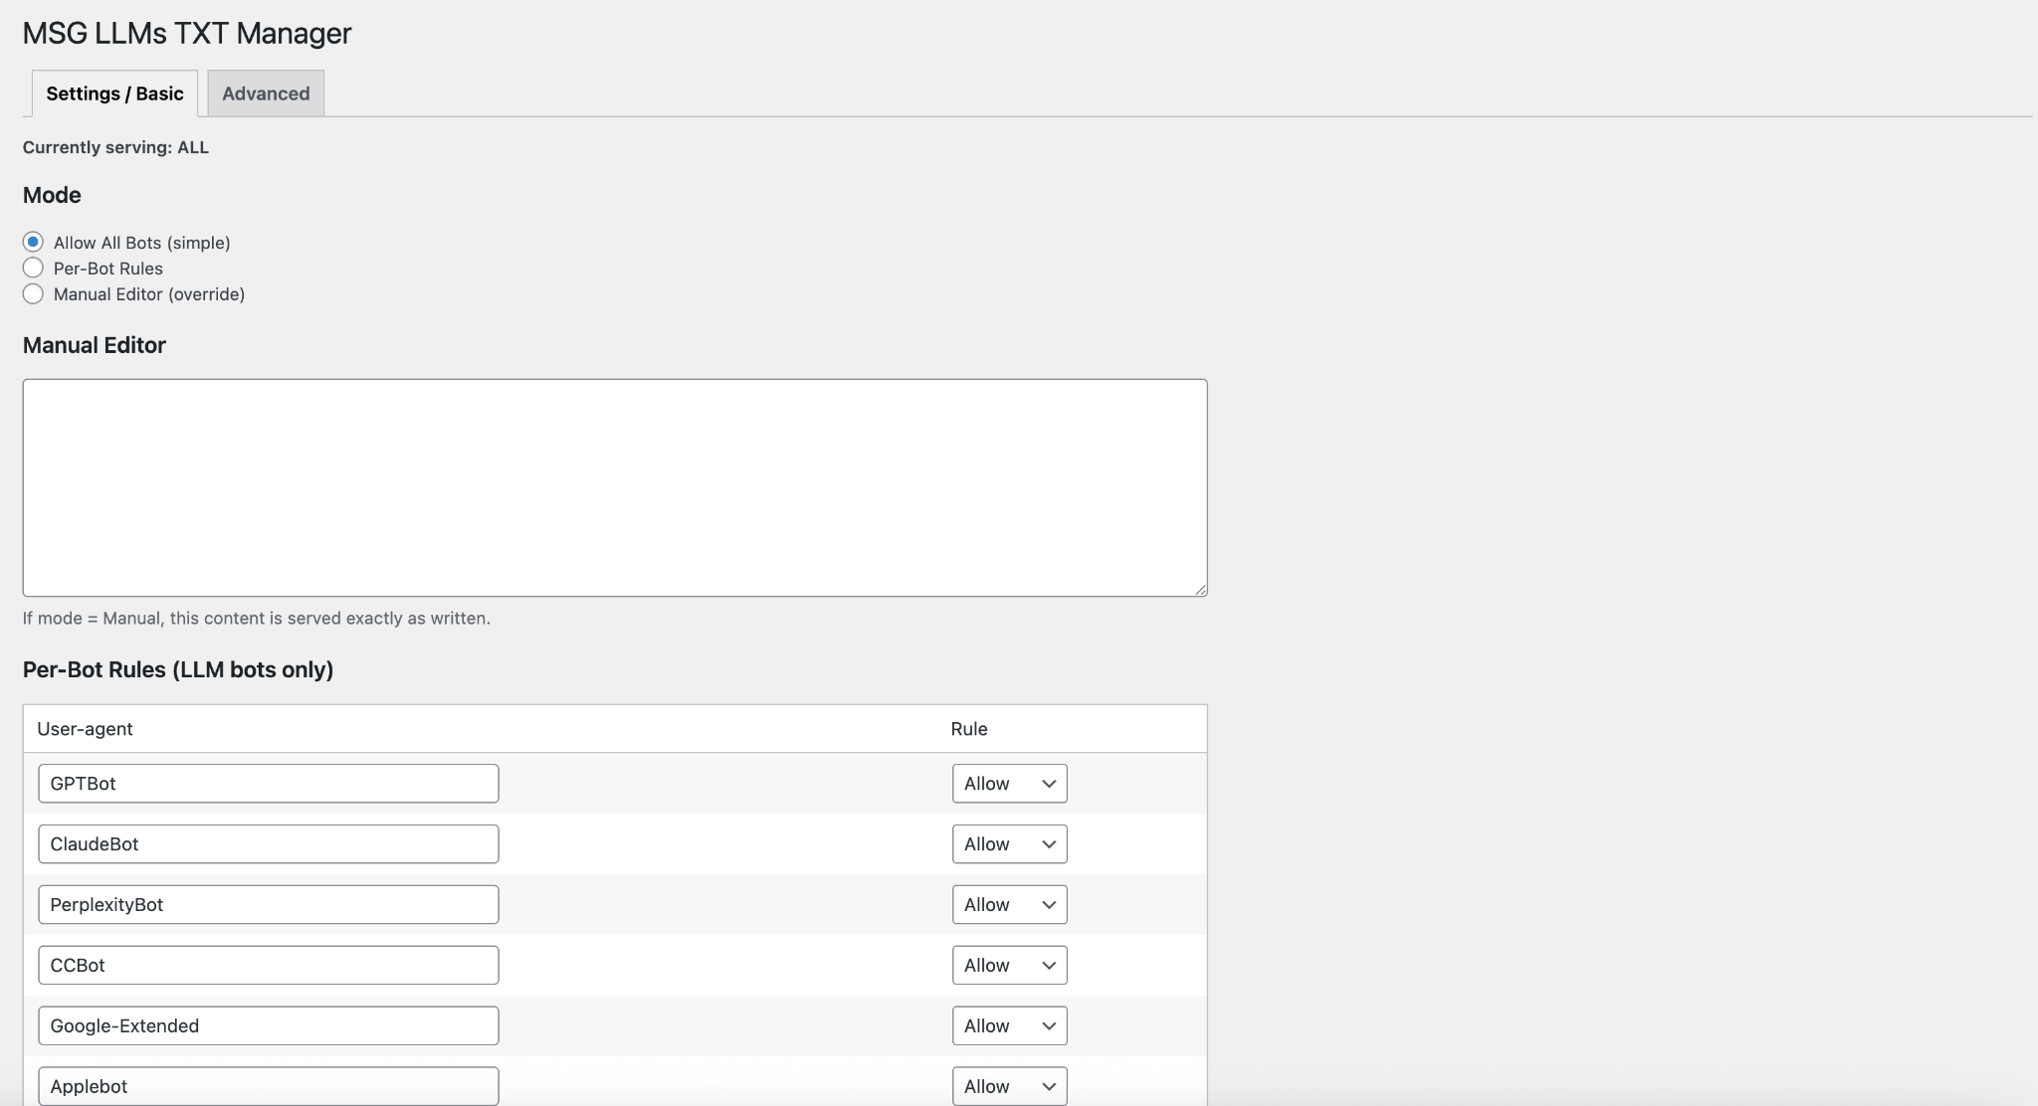Click the Applebot user-agent input
2038x1106 pixels.
tap(268, 1086)
